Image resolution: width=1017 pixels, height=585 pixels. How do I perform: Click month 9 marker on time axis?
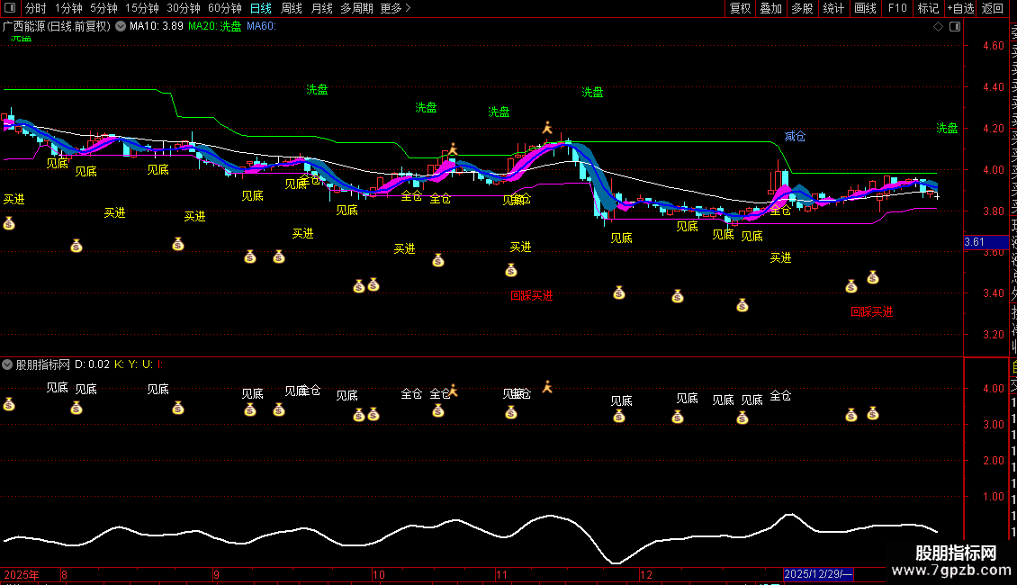coord(216,574)
